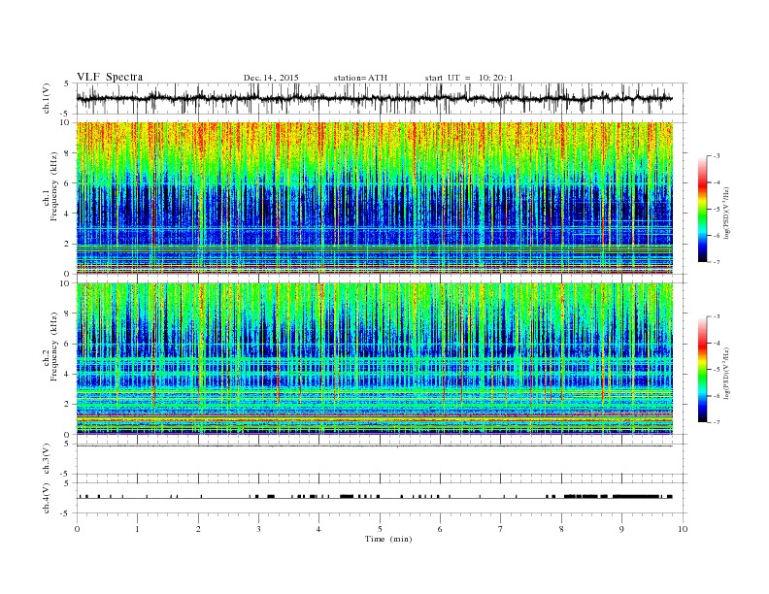Image resolution: width=769 pixels, height=594 pixels.
Task: Click the ch.2 spectrogram panel
Action: [x=375, y=359]
